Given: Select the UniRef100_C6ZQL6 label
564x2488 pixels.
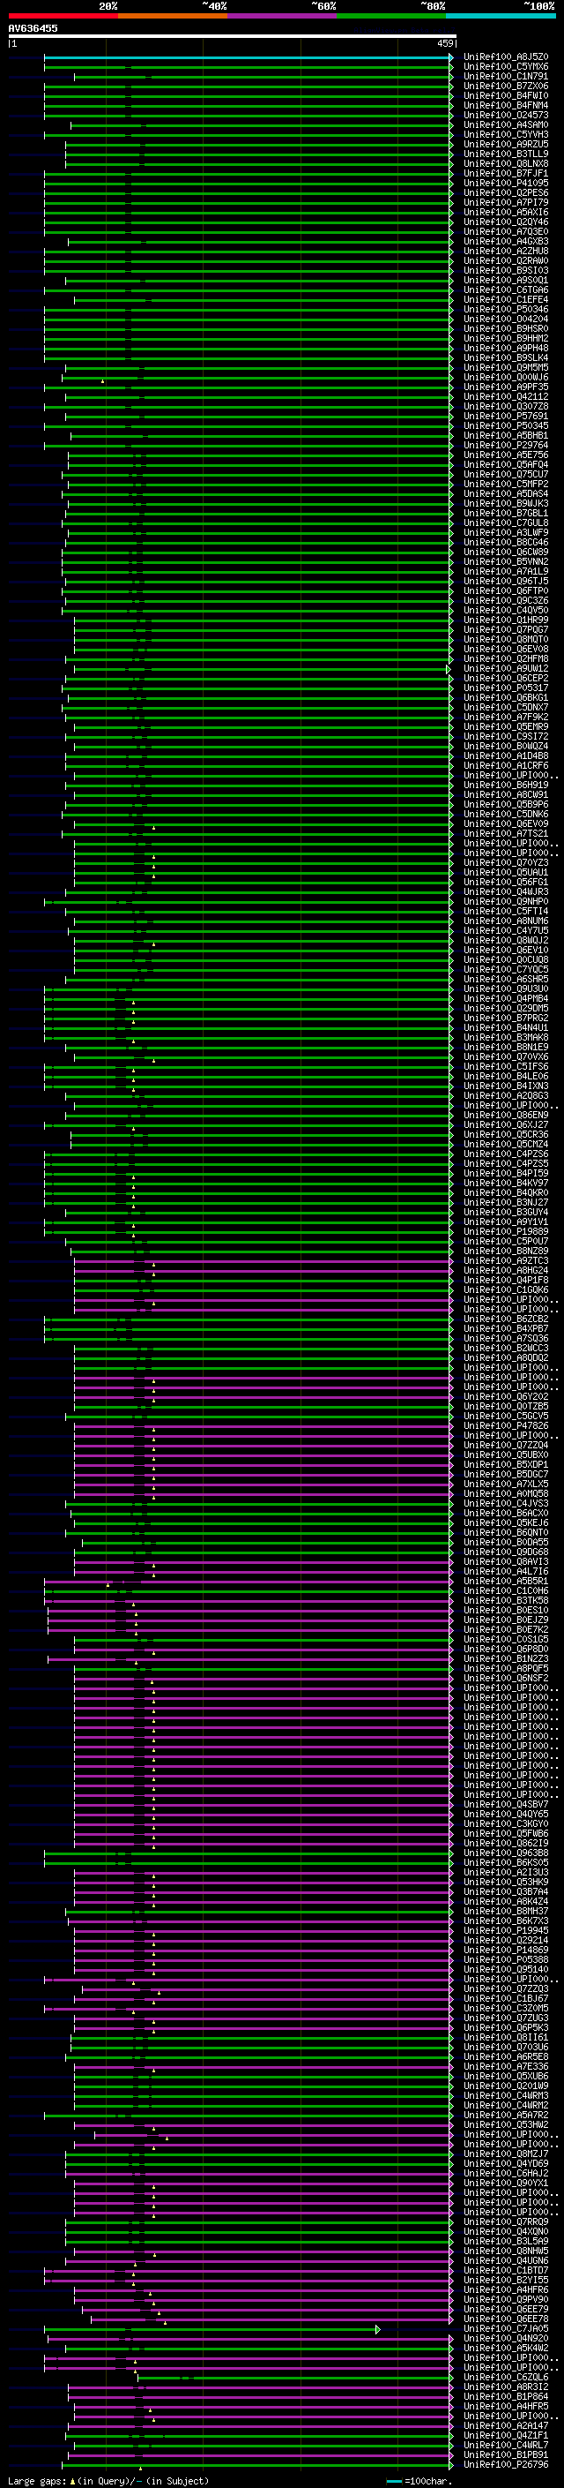Looking at the screenshot, I should (x=505, y=2377).
